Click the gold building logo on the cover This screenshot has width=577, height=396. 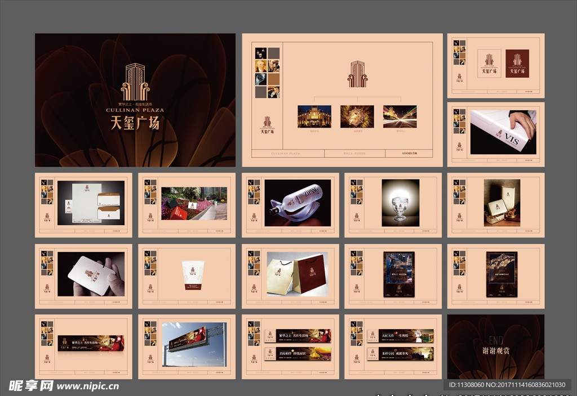click(x=135, y=82)
